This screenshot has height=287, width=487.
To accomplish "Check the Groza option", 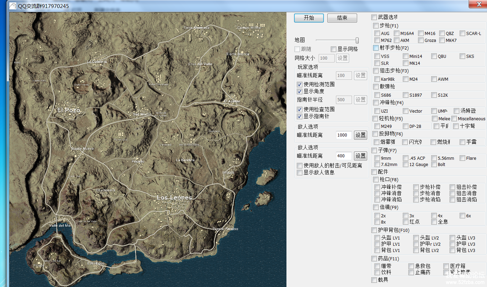I will pyautogui.click(x=421, y=40).
